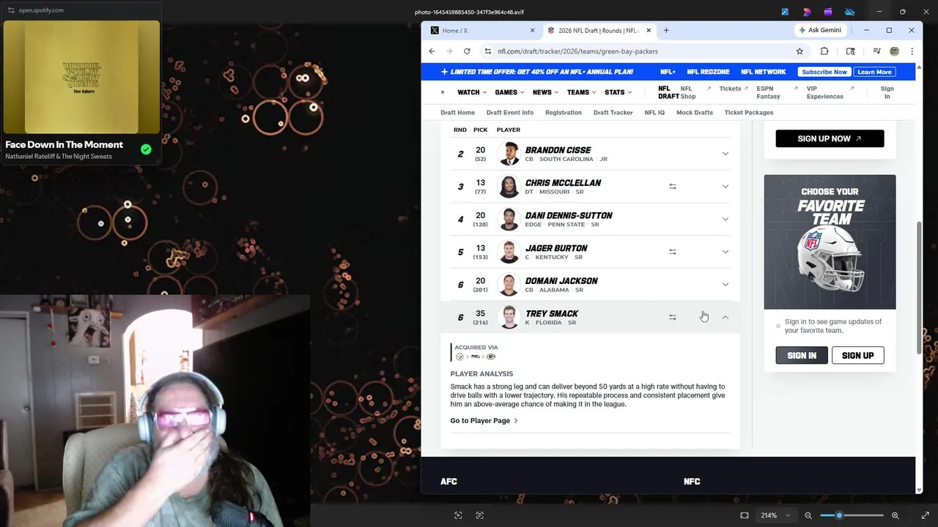Close the 2026 NFL Draft tab

coord(648,31)
